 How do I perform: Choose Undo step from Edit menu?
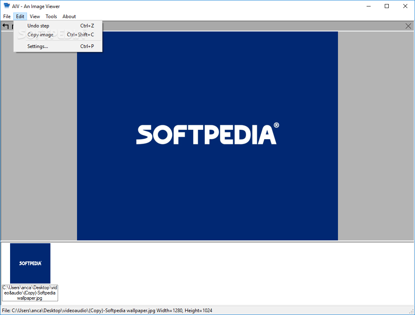tap(58, 26)
